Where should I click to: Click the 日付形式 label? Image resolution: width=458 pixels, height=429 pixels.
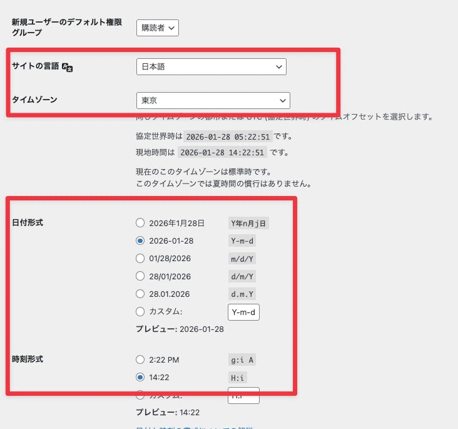[28, 222]
